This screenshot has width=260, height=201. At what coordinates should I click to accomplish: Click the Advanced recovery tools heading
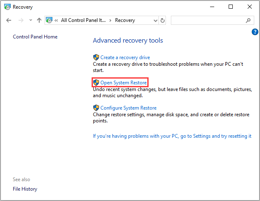128,41
